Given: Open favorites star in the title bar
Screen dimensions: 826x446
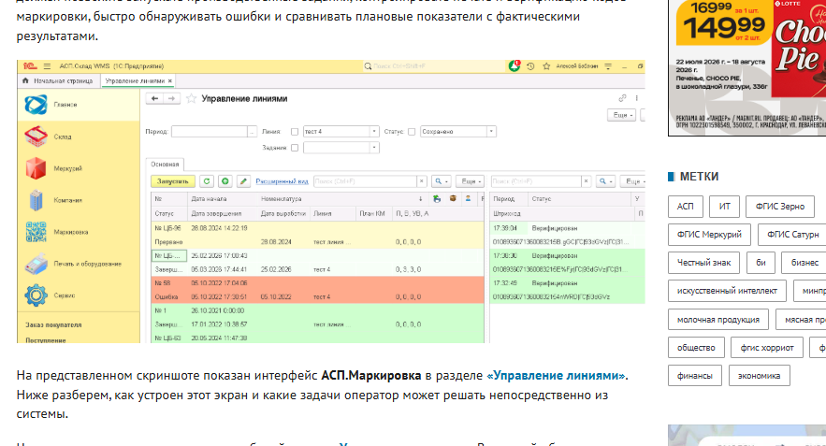Looking at the screenshot, I should tap(546, 66).
